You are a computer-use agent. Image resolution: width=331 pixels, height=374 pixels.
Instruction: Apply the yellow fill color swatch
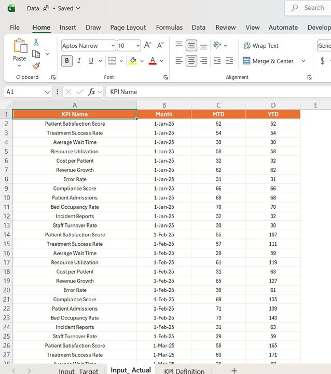click(x=133, y=61)
